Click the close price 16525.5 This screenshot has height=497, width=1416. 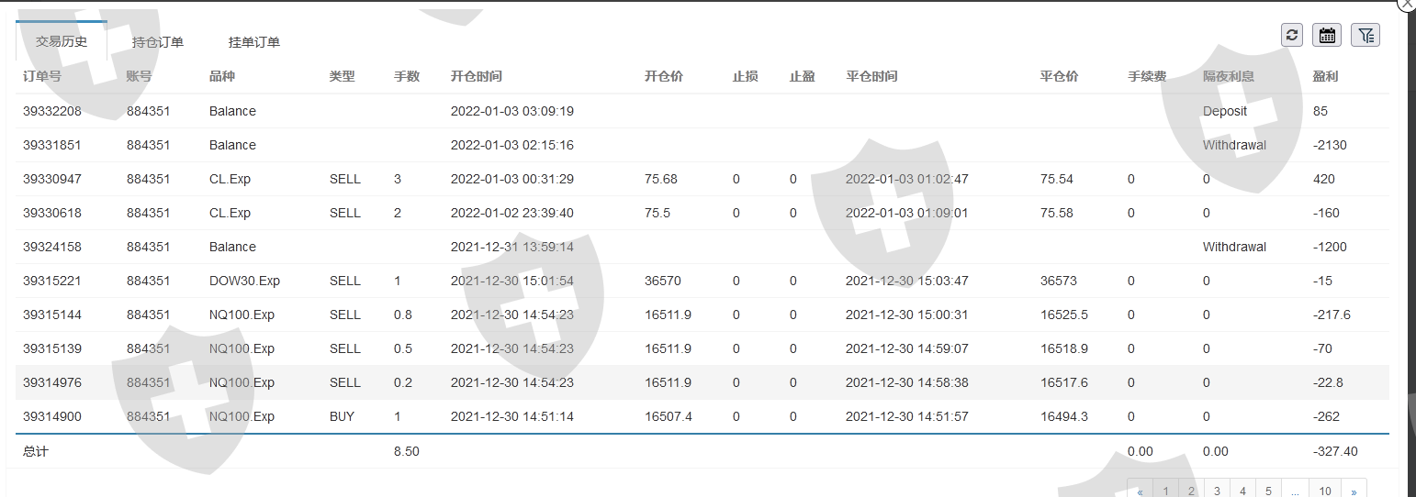(x=1064, y=315)
